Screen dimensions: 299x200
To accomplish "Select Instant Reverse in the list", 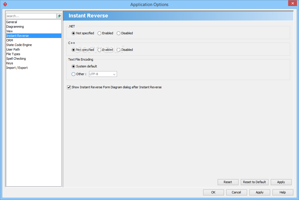I will tap(34, 36).
